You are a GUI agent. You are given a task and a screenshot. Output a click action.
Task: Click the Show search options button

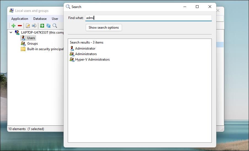104,28
